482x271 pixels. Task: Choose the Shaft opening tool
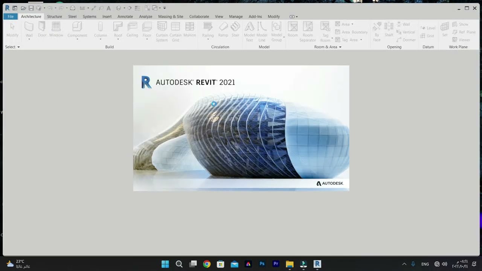tap(389, 29)
